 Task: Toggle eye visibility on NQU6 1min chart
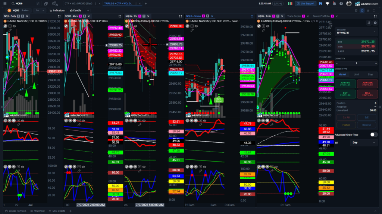(267, 26)
